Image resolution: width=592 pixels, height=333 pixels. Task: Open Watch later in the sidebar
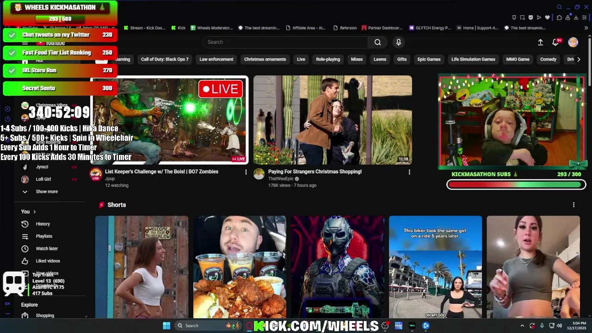click(x=47, y=248)
